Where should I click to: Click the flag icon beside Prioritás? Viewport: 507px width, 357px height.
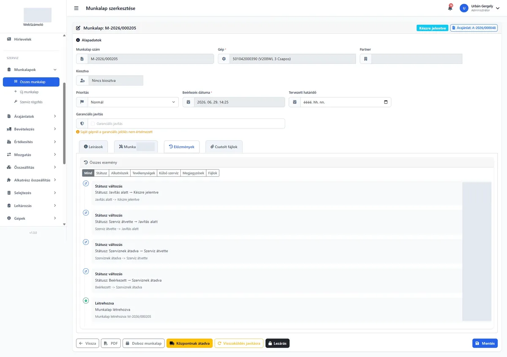[x=82, y=102]
